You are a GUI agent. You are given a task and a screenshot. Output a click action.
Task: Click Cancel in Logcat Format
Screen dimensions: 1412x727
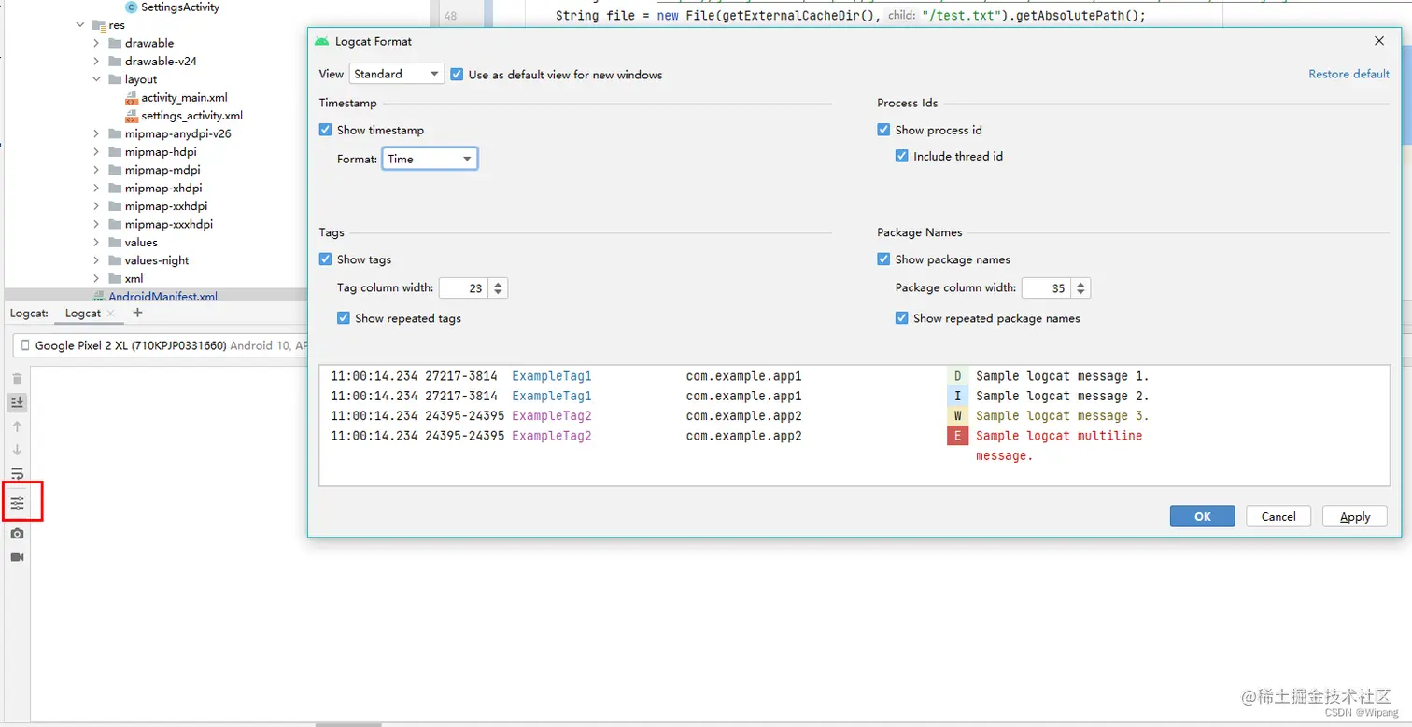(1278, 516)
